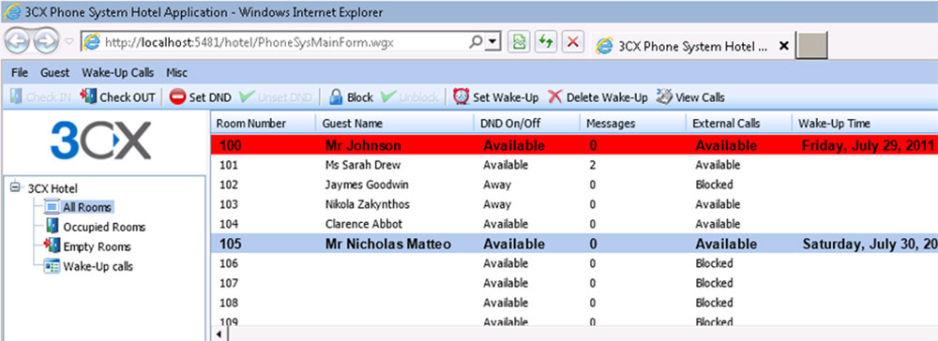Click room number 106 cell
938x341 pixels.
[229, 263]
